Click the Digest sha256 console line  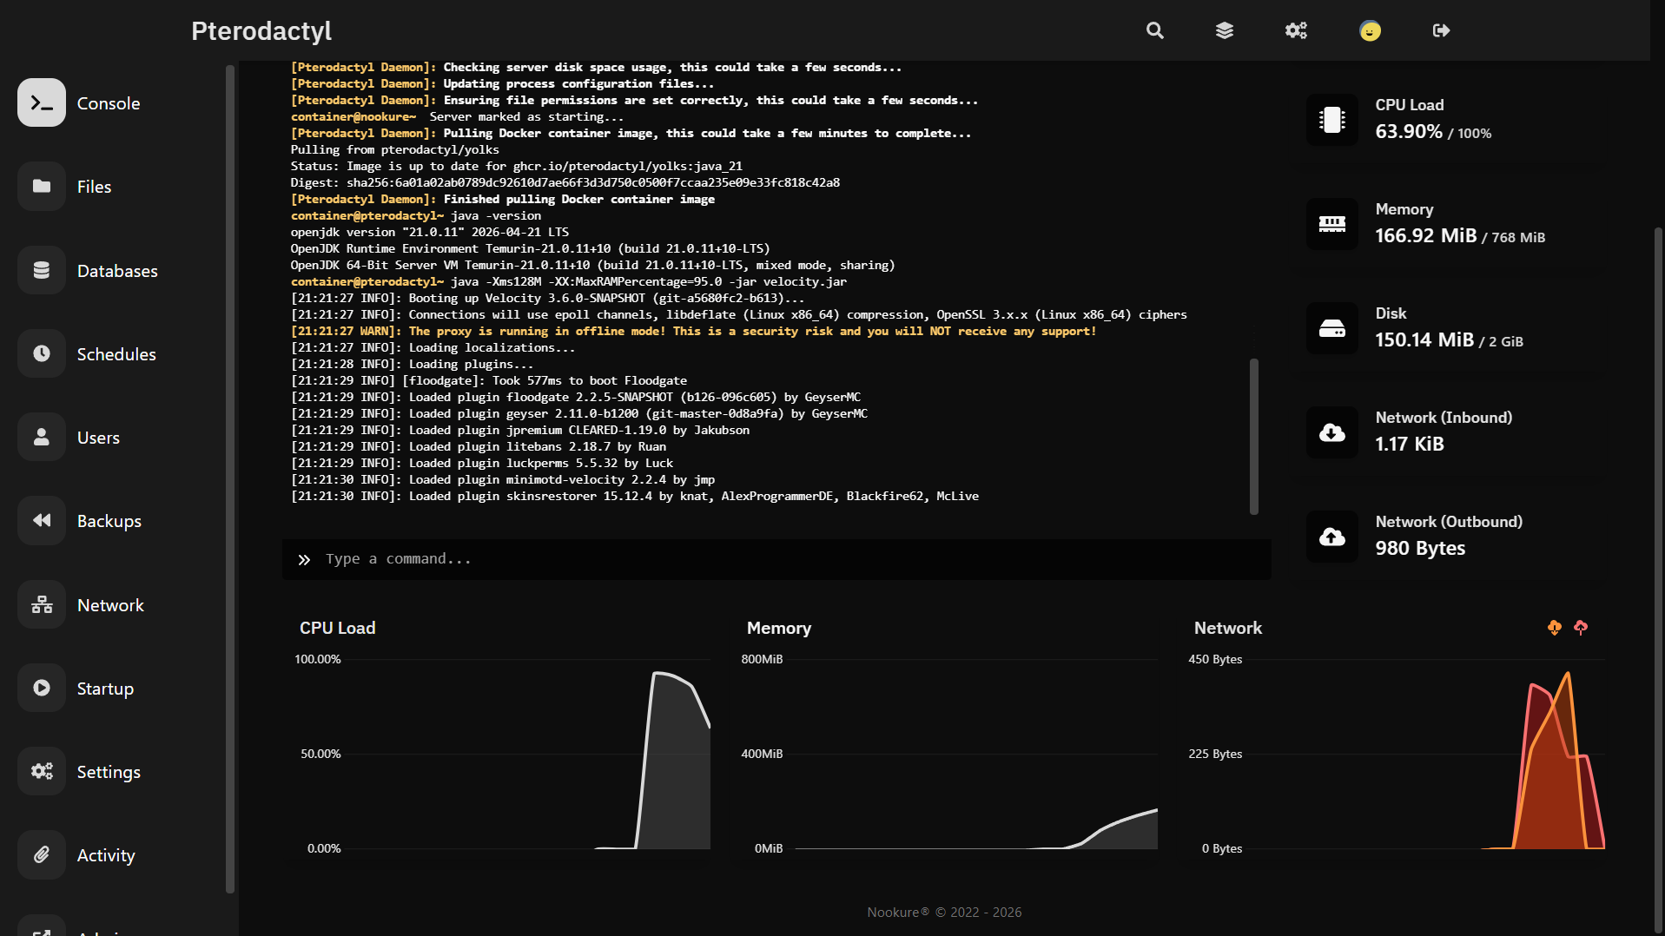click(x=565, y=182)
